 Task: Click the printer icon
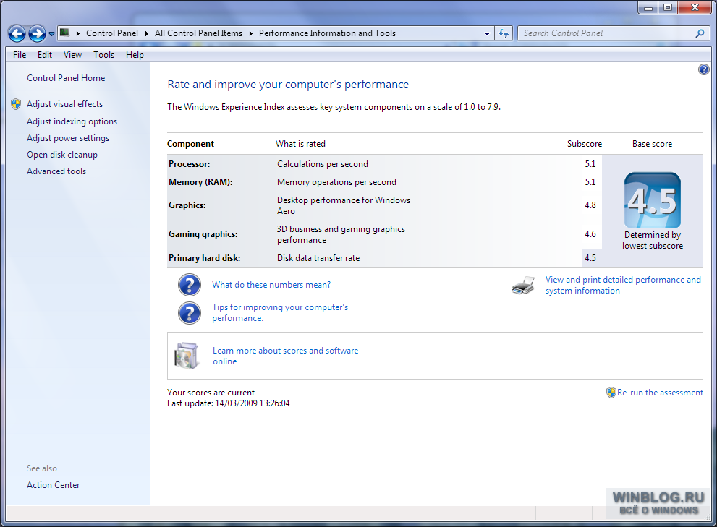(x=523, y=286)
